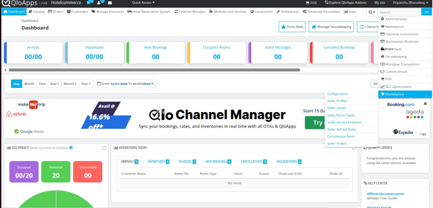Switch to the Departures tab
The height and width of the screenshot is (208, 433).
pyautogui.click(x=159, y=161)
